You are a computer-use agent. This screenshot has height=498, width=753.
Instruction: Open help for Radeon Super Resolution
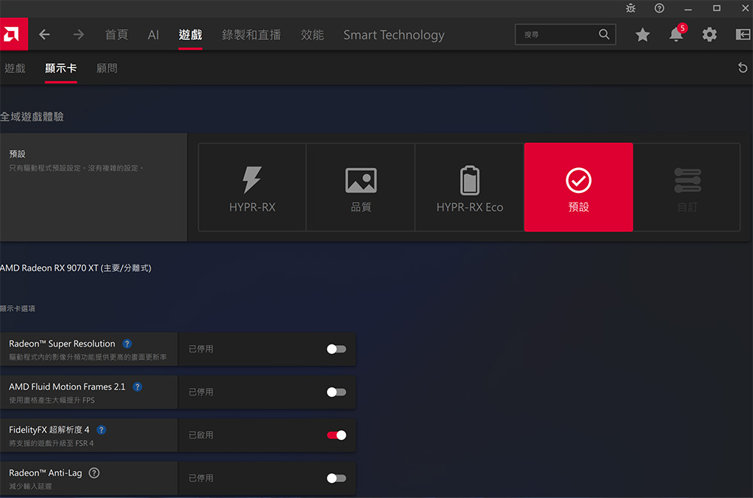(x=127, y=344)
